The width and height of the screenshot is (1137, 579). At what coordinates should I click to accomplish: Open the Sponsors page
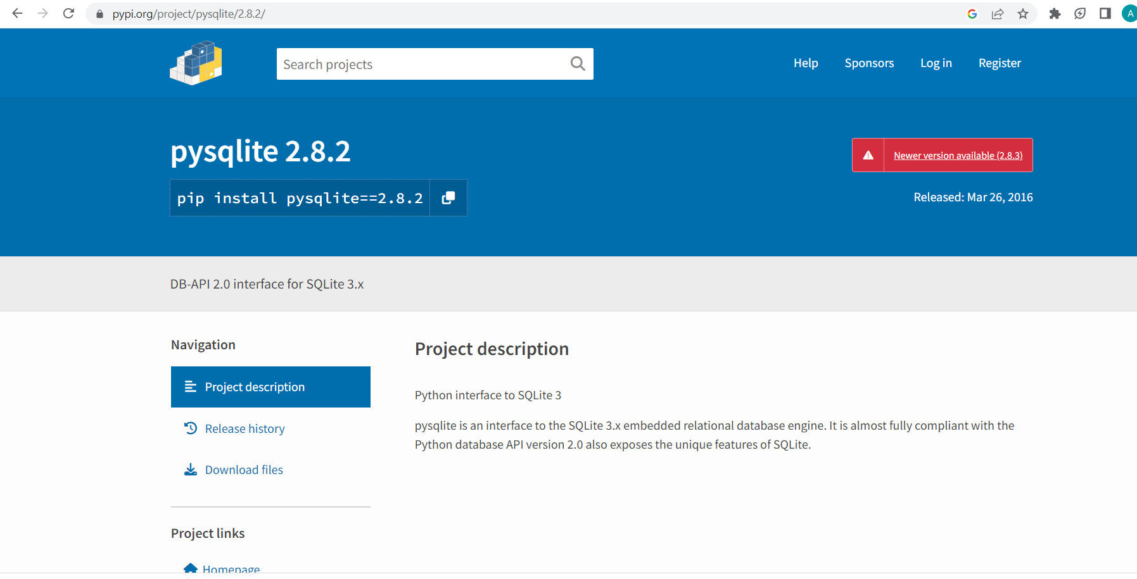(869, 63)
